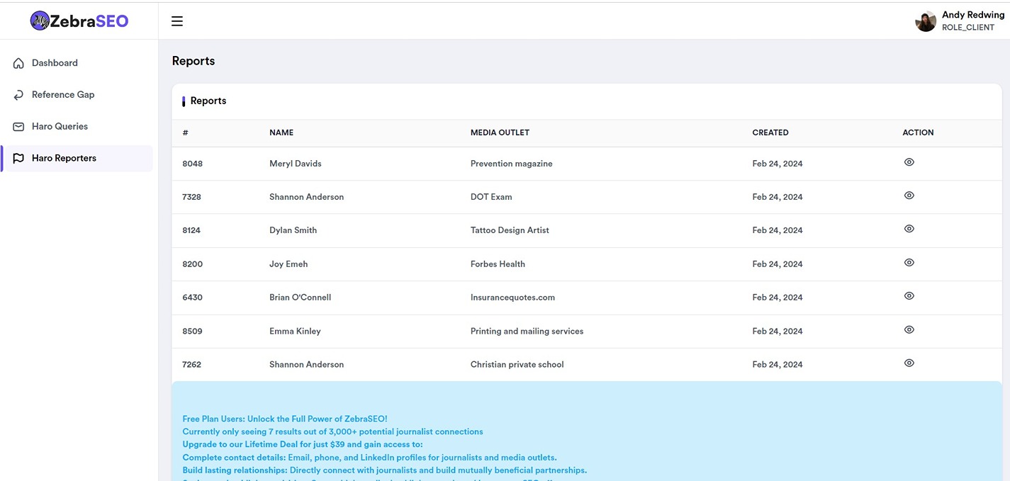
Task: View details for Meryl Davids report
Action: (909, 162)
